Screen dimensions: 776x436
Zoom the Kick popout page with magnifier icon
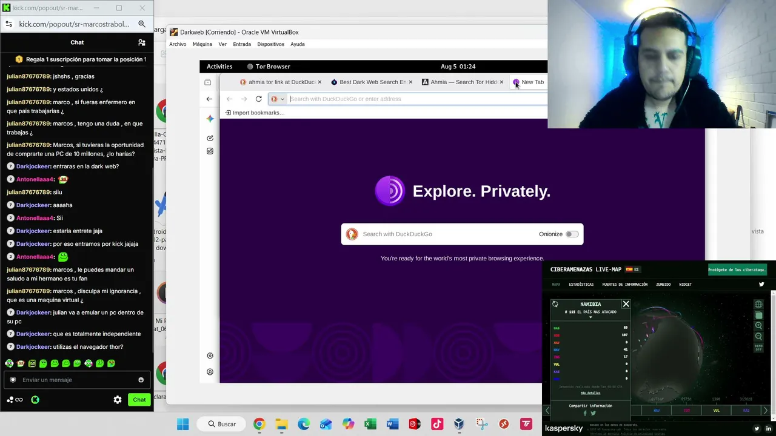pyautogui.click(x=142, y=24)
